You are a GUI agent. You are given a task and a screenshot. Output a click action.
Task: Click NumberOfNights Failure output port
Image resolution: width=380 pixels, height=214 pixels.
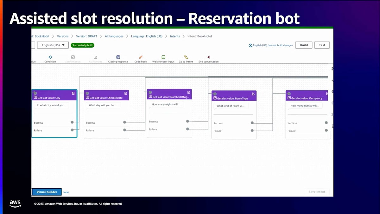(x=187, y=129)
